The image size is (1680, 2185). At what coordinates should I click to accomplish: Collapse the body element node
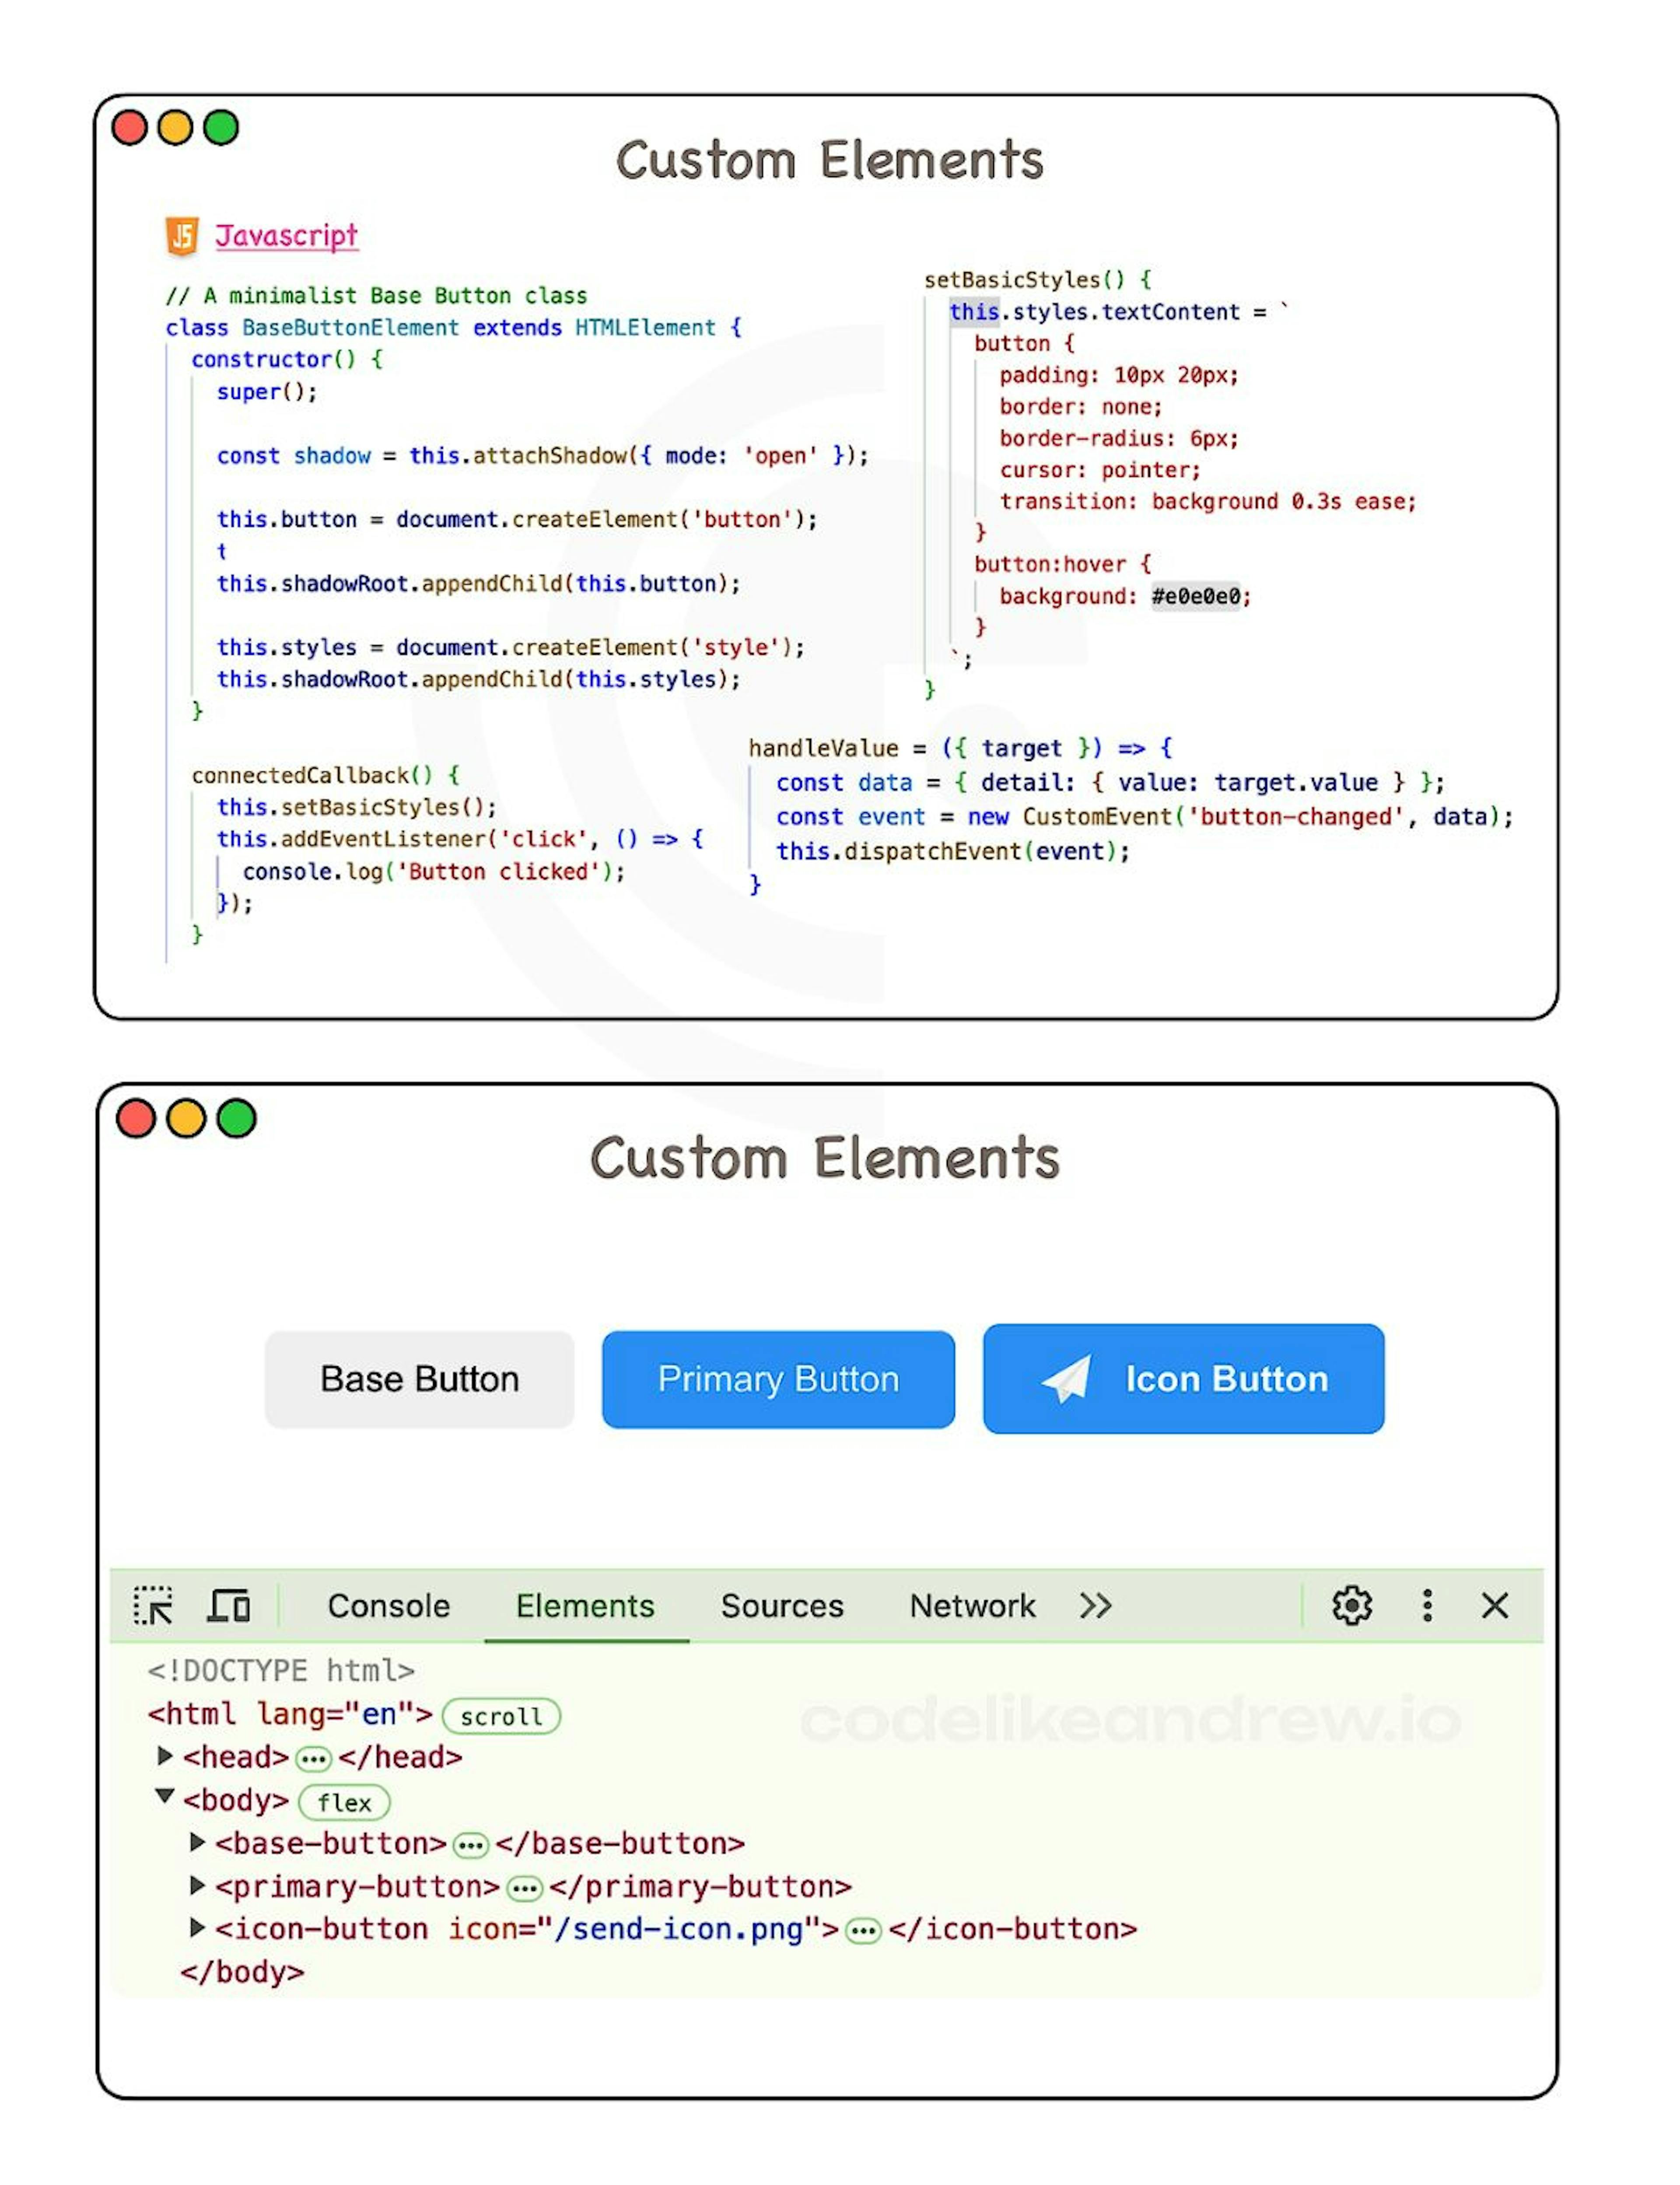pos(165,1796)
